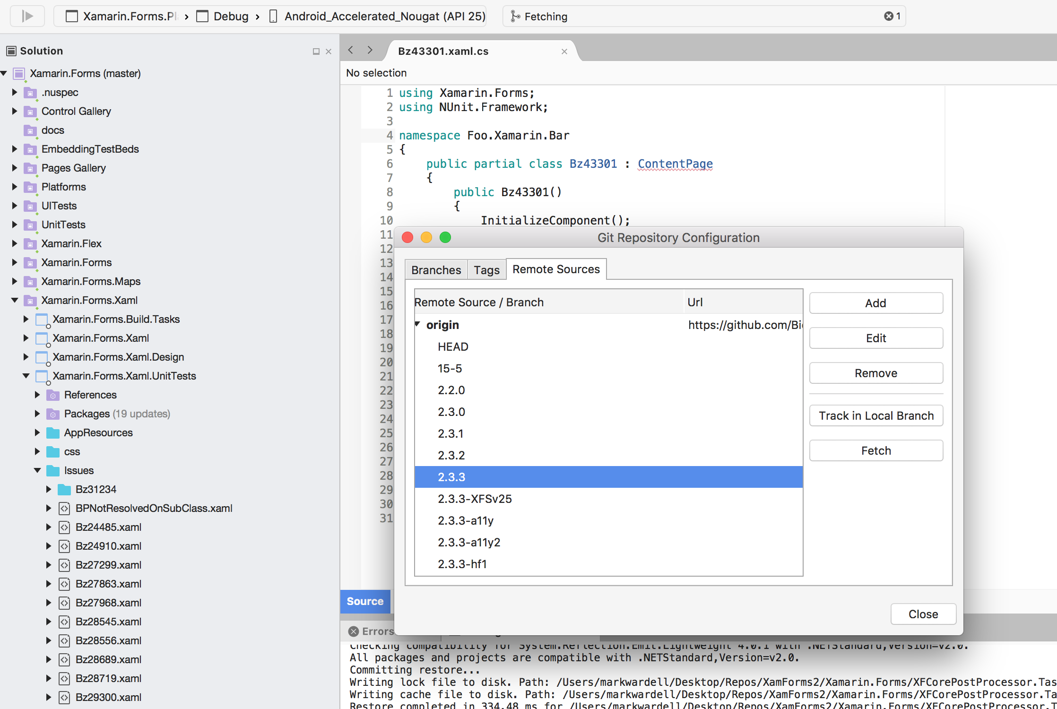Select the HEAD remote branch
Screen dimensions: 1057x709
click(x=609, y=346)
